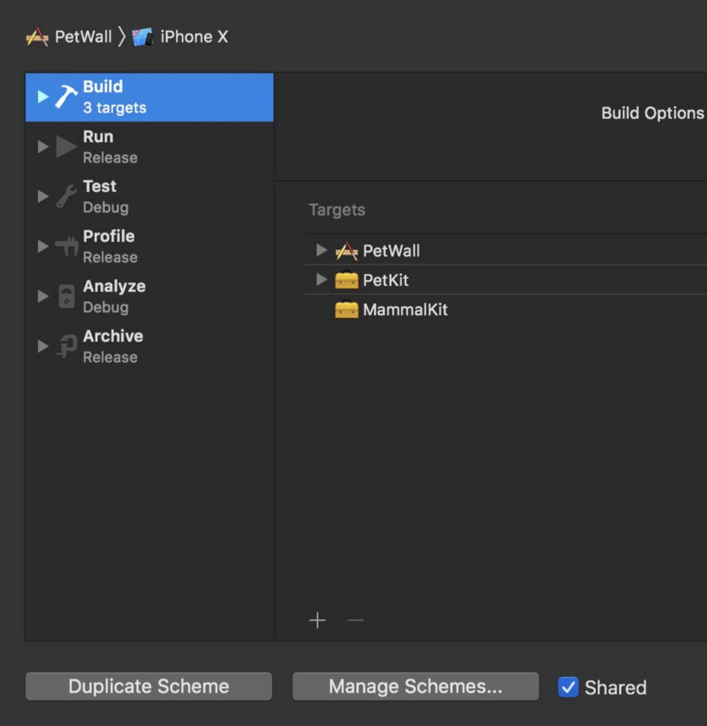
Task: Select the PetWall target name
Action: click(391, 251)
